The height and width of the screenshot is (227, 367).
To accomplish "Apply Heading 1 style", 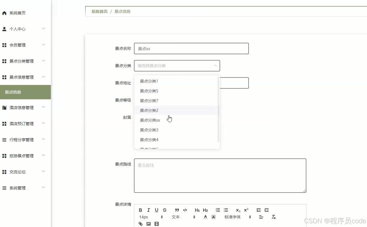I will (x=197, y=210).
